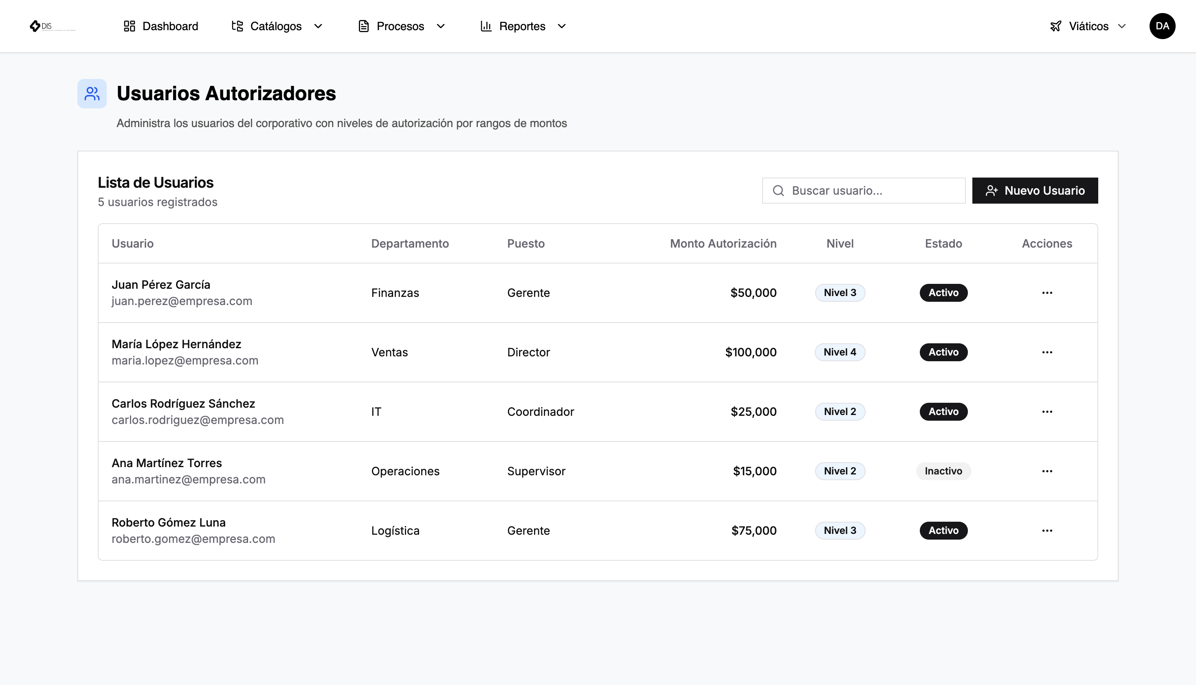The width and height of the screenshot is (1196, 685).
Task: Click email juan.perez@empresa.com
Action: 182,301
